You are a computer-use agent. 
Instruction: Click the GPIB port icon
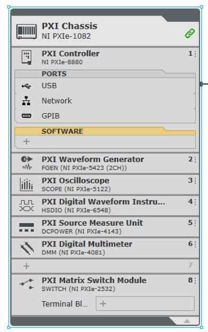[x=26, y=116]
